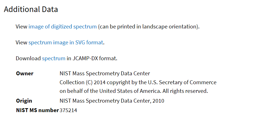The width and height of the screenshot is (267, 116).
Task: Click the year 2010 in Origin row
Action: coord(158,101)
